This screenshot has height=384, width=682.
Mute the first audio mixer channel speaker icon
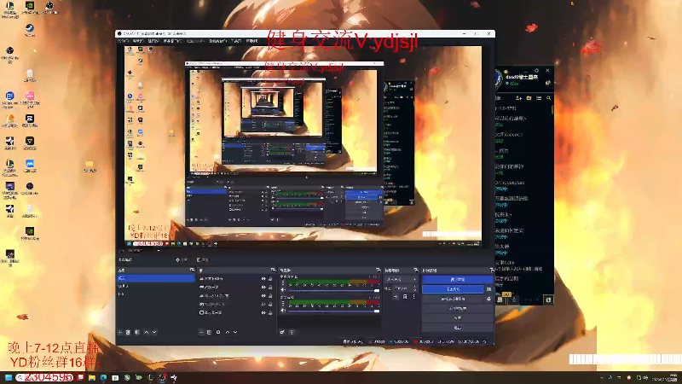283,290
